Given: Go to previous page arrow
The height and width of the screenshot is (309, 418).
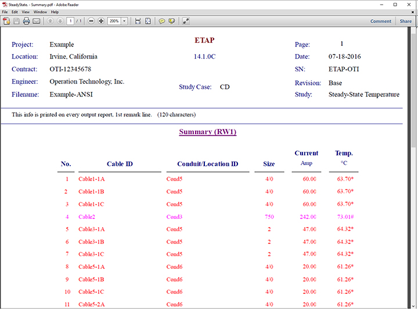Looking at the screenshot, I should click(50, 21).
